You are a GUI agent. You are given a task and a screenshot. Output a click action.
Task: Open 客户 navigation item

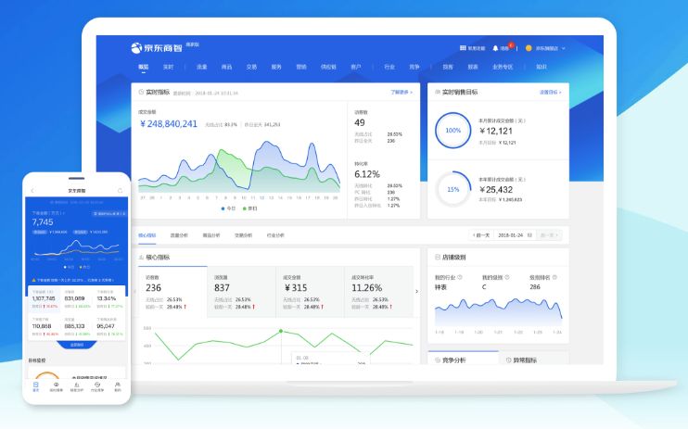click(355, 67)
